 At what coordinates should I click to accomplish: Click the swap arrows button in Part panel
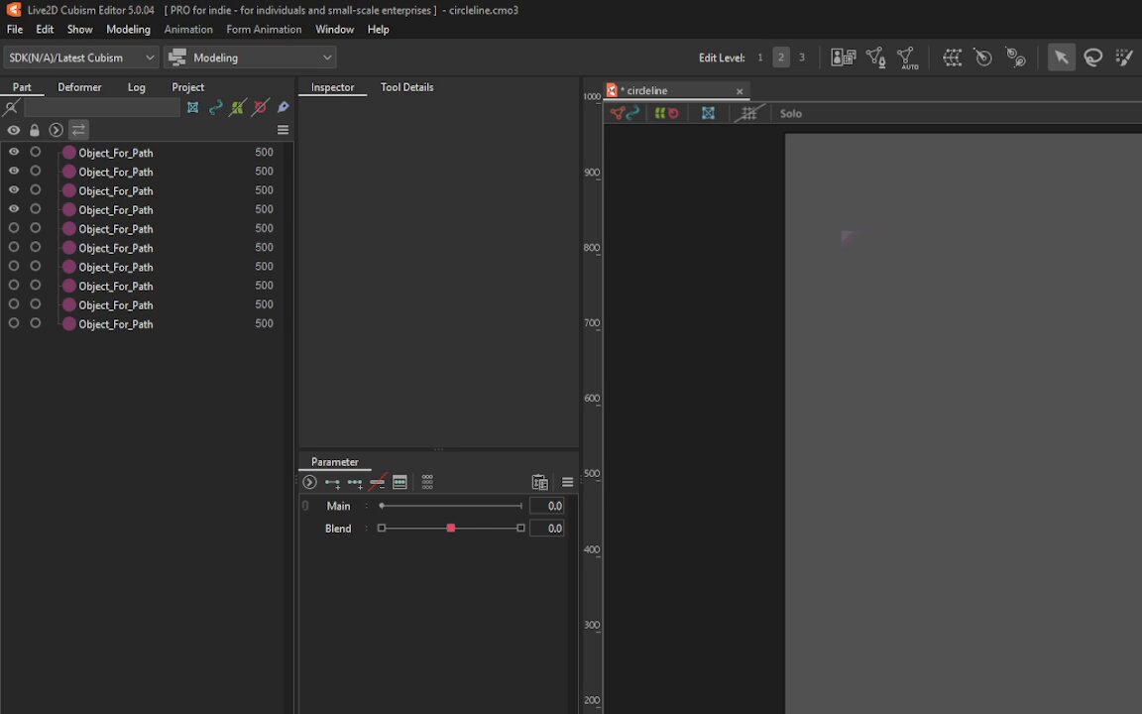(78, 131)
